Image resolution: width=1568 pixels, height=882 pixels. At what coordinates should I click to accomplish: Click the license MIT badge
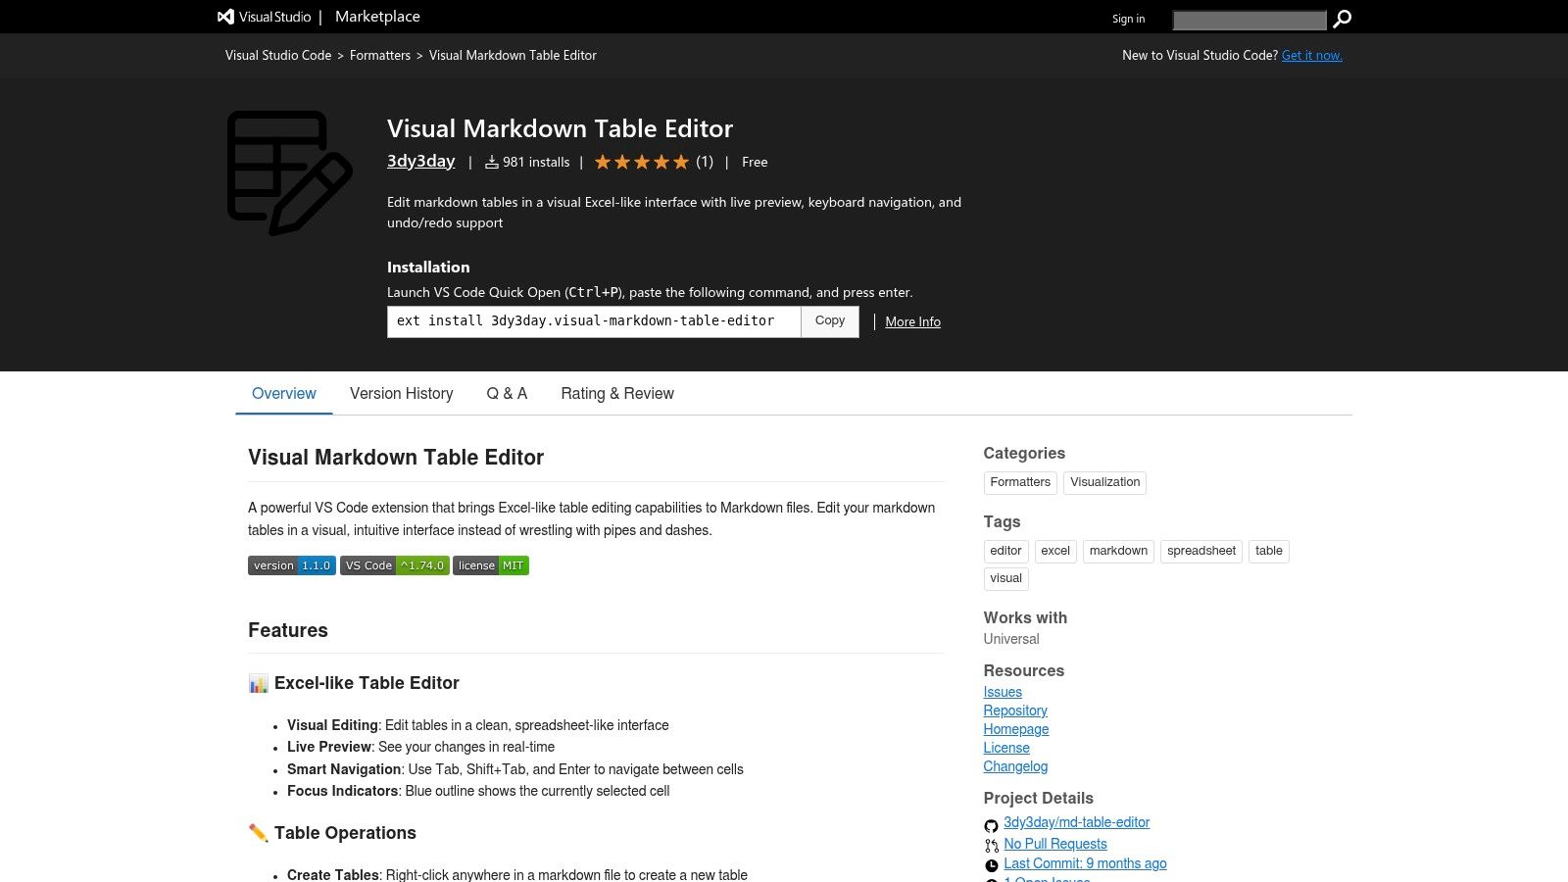[491, 565]
